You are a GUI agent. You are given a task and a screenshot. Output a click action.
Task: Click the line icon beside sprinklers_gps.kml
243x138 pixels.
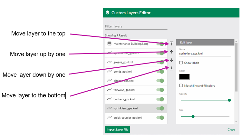(109, 108)
